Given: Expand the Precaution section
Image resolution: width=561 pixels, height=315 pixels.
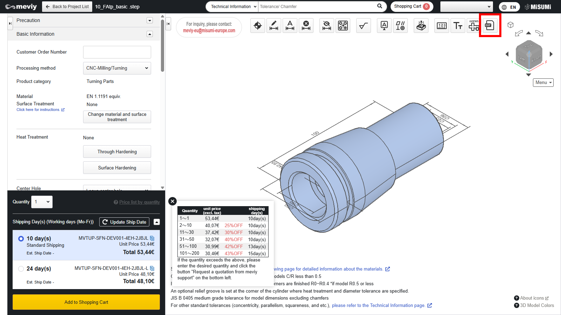Looking at the screenshot, I should coord(150,20).
